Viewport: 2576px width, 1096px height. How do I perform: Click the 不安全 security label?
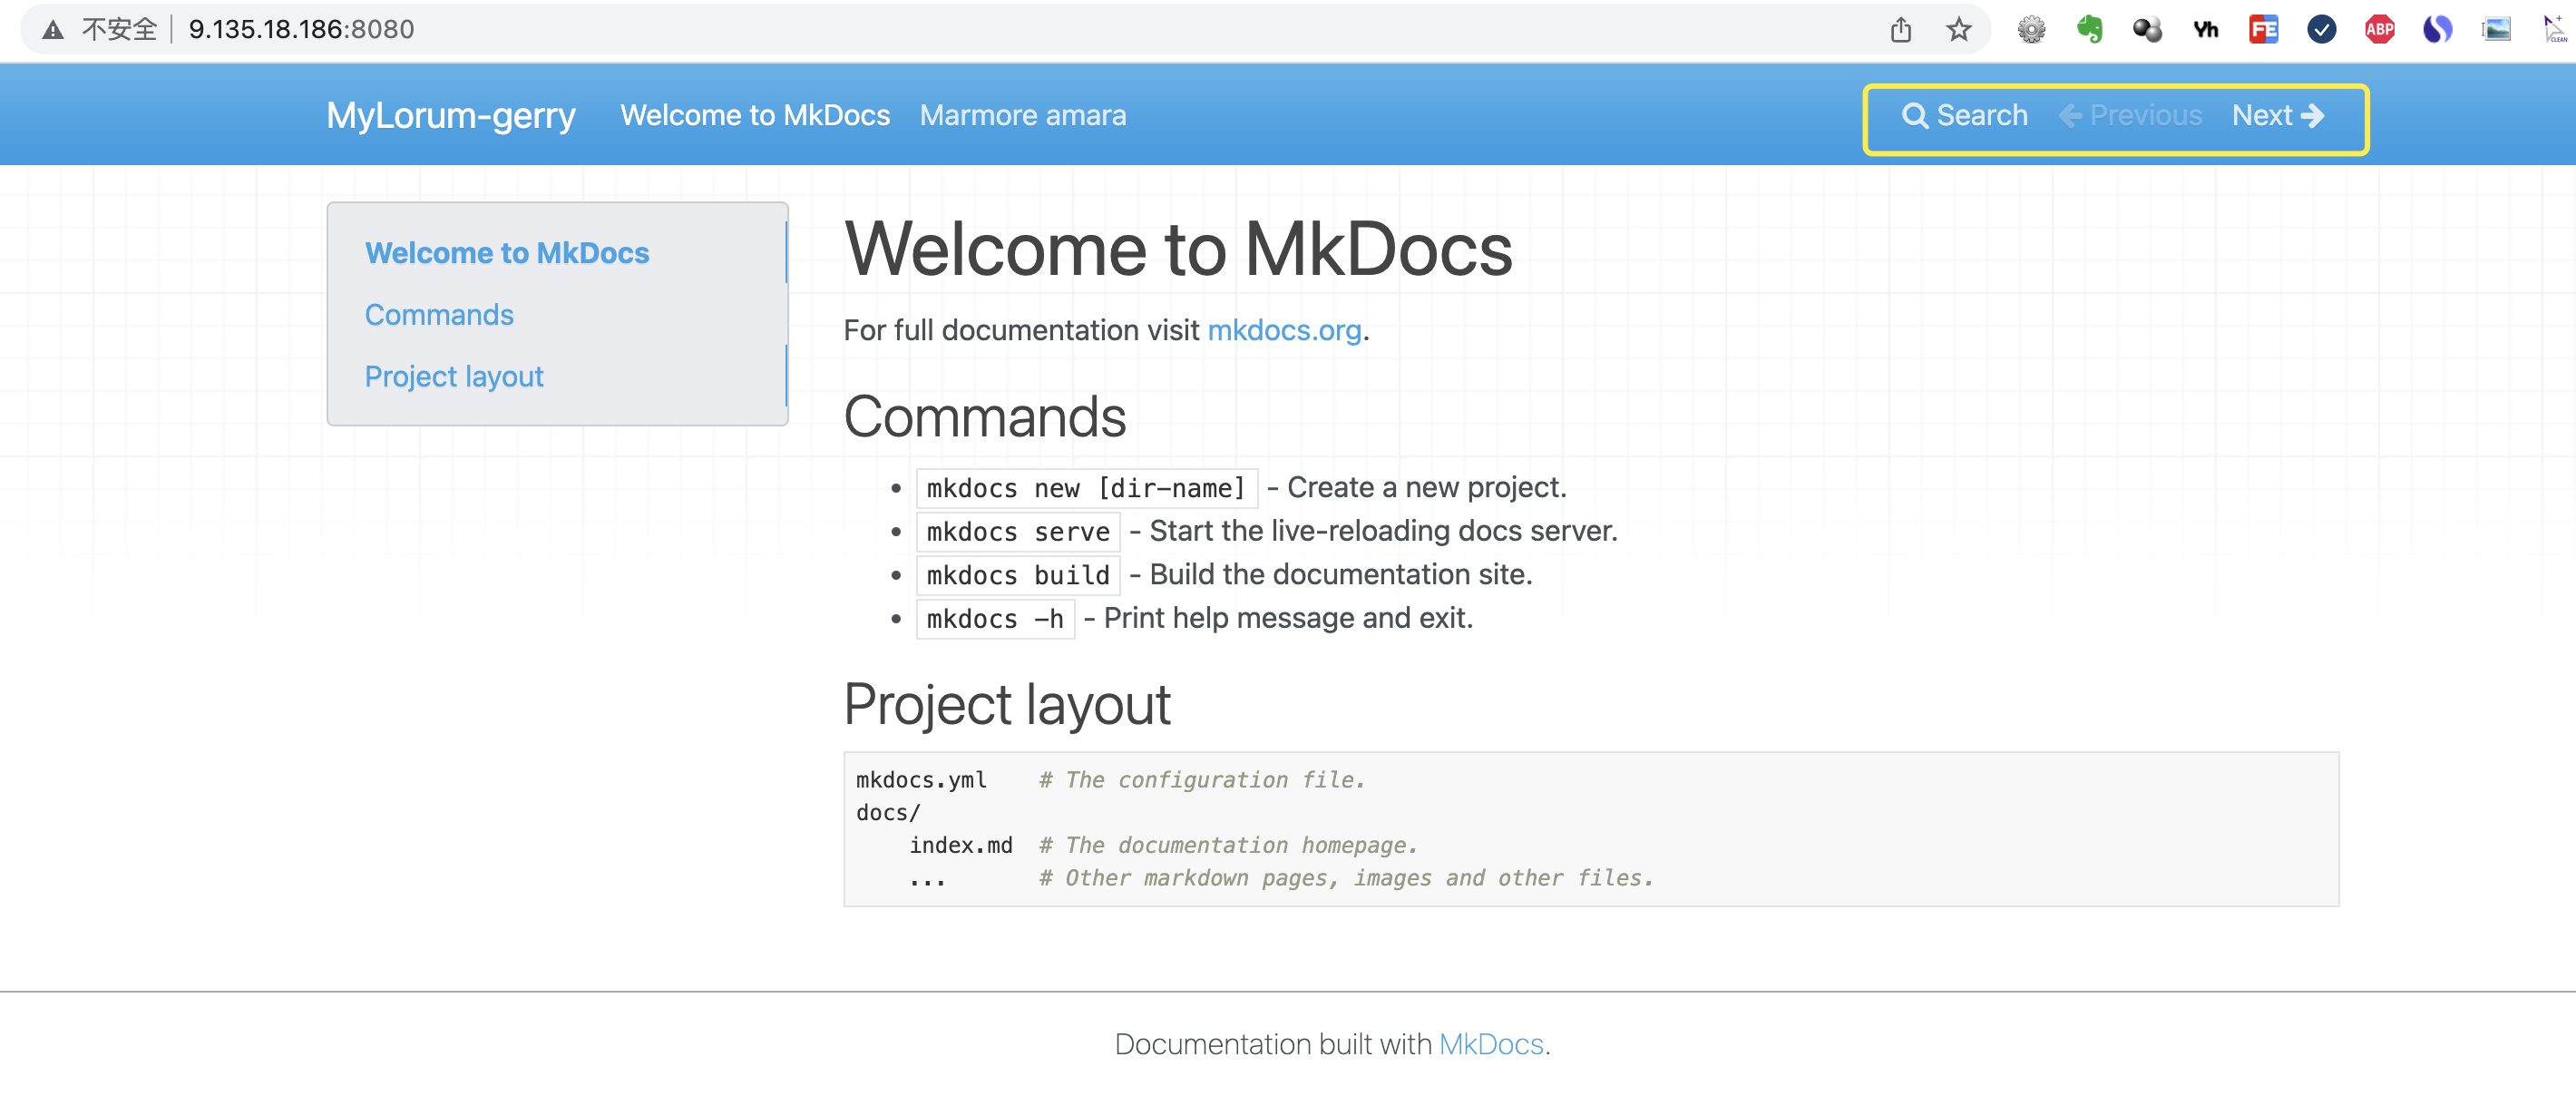pyautogui.click(x=119, y=30)
